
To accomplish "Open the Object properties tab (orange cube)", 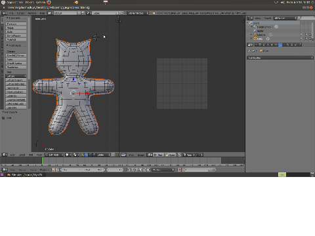I will click(x=272, y=45).
